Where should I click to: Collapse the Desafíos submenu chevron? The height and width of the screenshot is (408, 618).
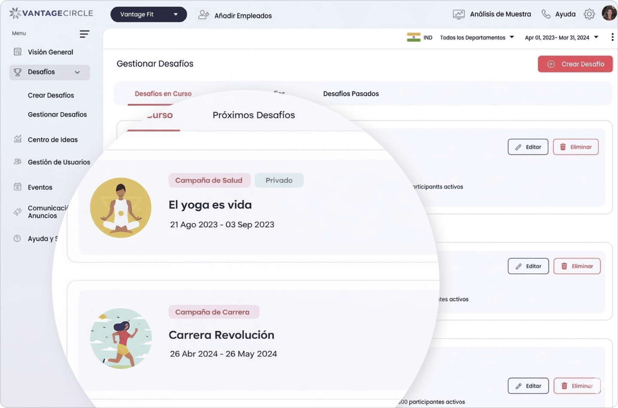(x=77, y=72)
